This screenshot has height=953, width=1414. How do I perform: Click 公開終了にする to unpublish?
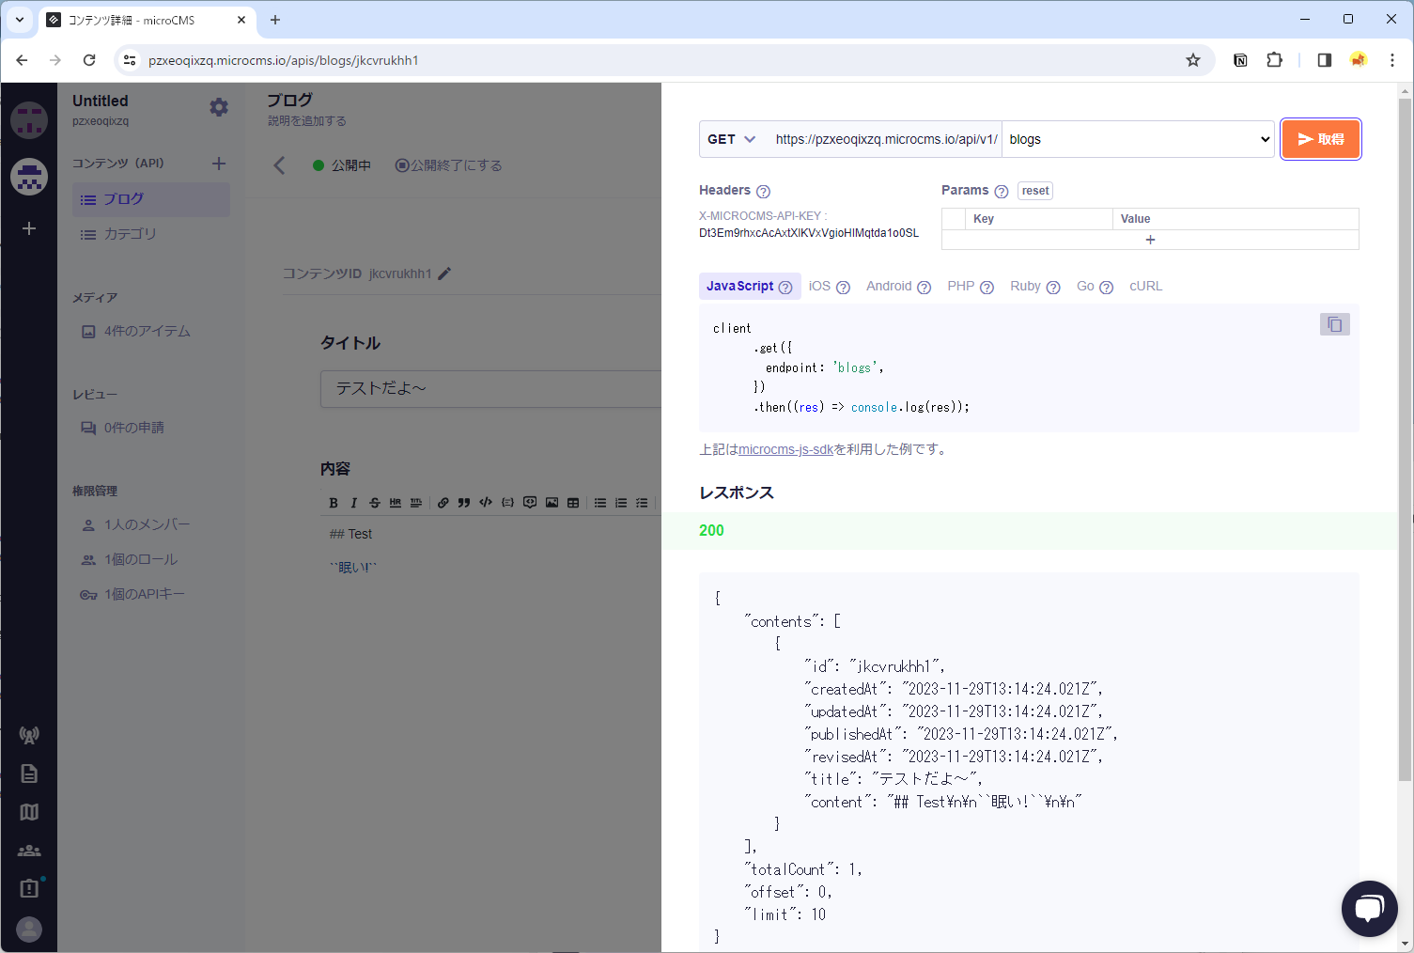point(448,165)
